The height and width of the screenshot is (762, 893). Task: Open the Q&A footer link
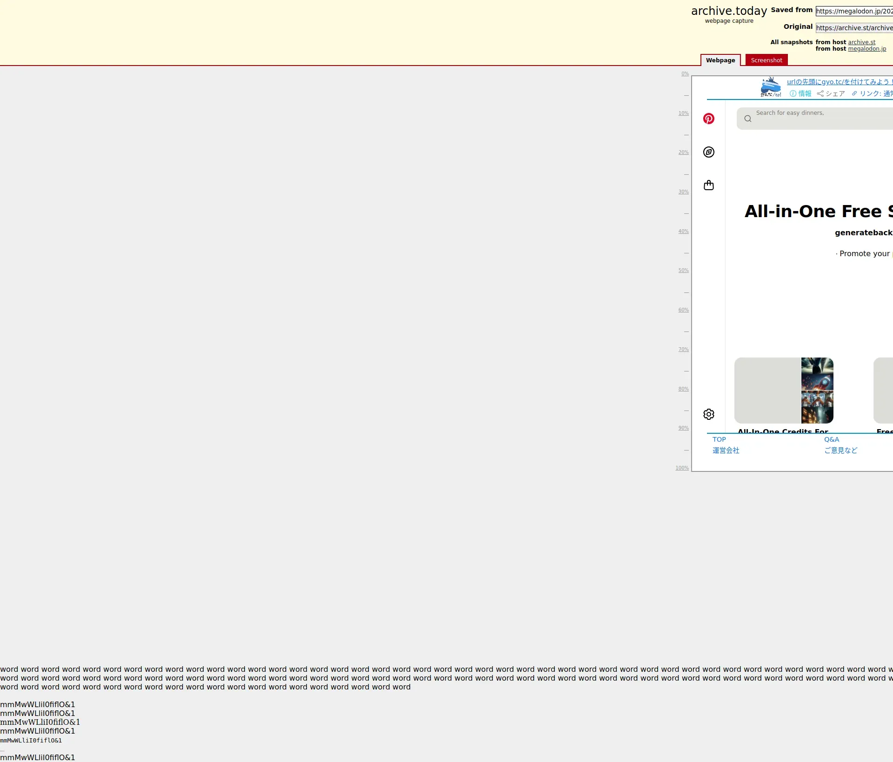[831, 439]
